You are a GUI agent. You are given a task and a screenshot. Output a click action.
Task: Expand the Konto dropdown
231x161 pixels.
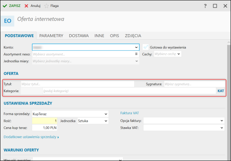(136, 47)
